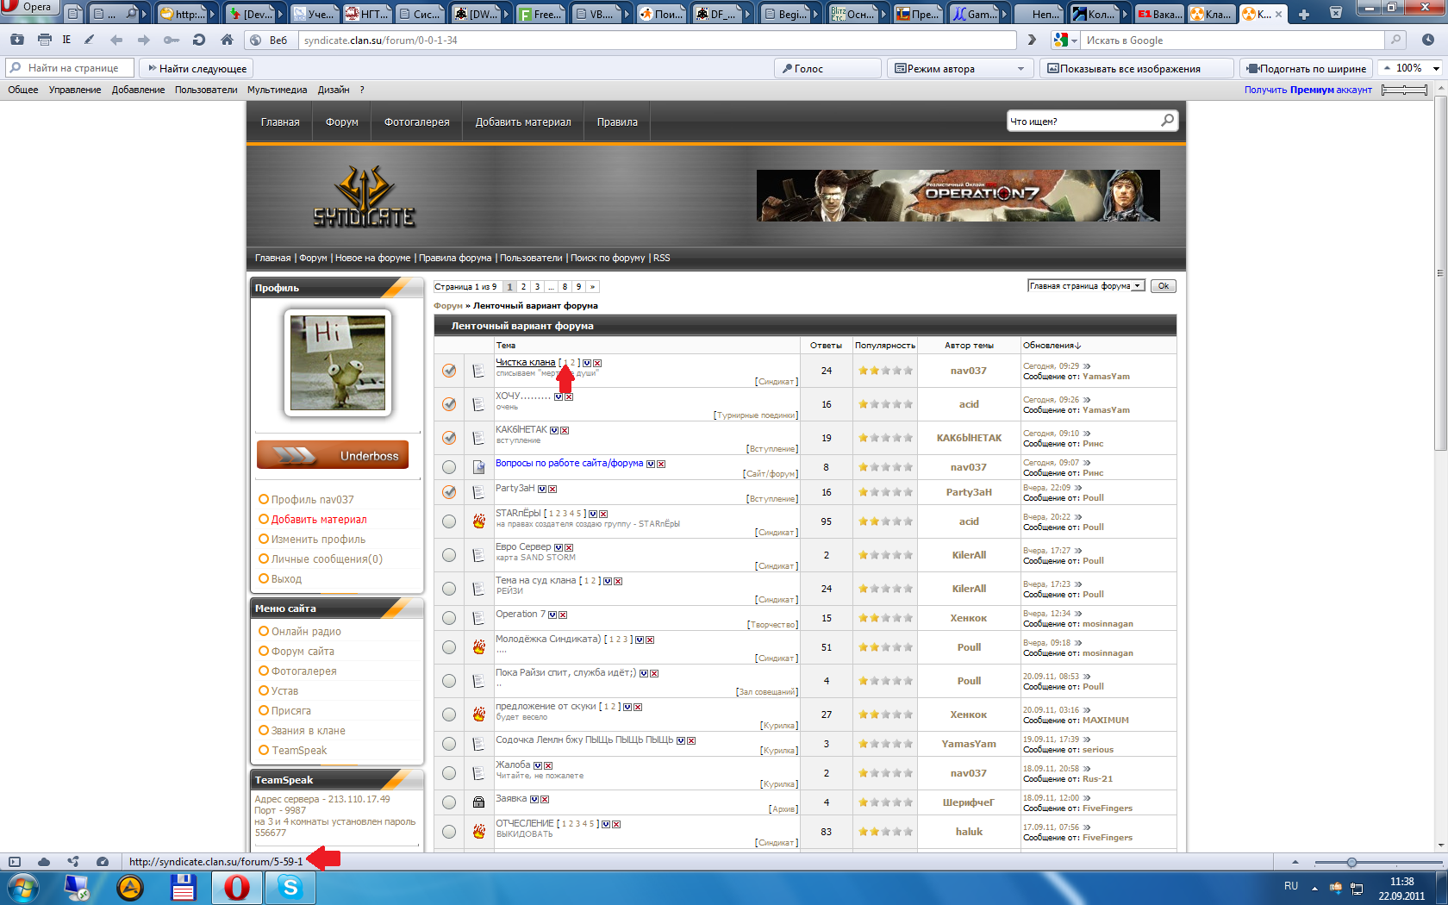1448x905 pixels.
Task: Click the Opera Link cloud icon in status bar
Action: [x=44, y=861]
